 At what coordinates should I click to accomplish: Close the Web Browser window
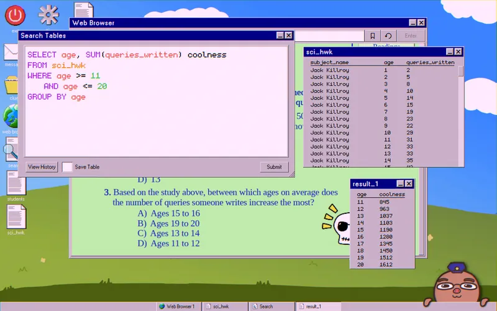click(x=421, y=22)
